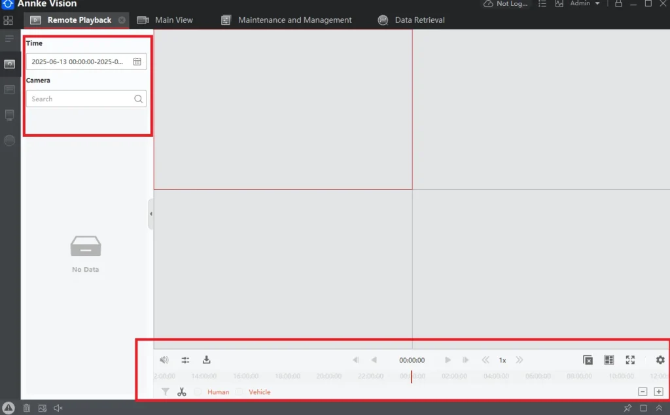This screenshot has height=415, width=670.
Task: Click the previous frame step-back button
Action: point(355,360)
